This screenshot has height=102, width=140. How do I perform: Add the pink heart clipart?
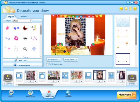pyautogui.click(x=7, y=28)
